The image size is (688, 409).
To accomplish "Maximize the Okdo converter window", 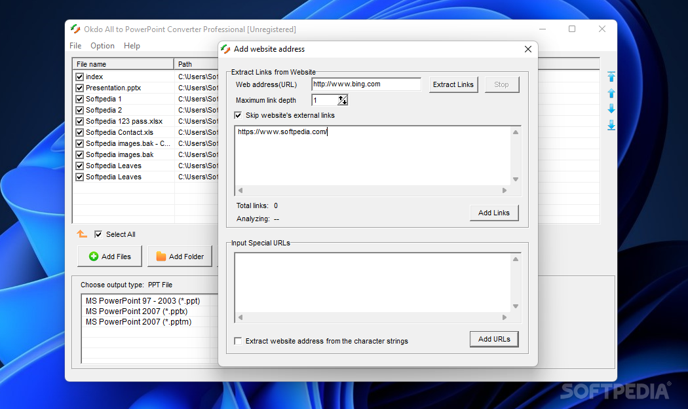I will tap(572, 29).
